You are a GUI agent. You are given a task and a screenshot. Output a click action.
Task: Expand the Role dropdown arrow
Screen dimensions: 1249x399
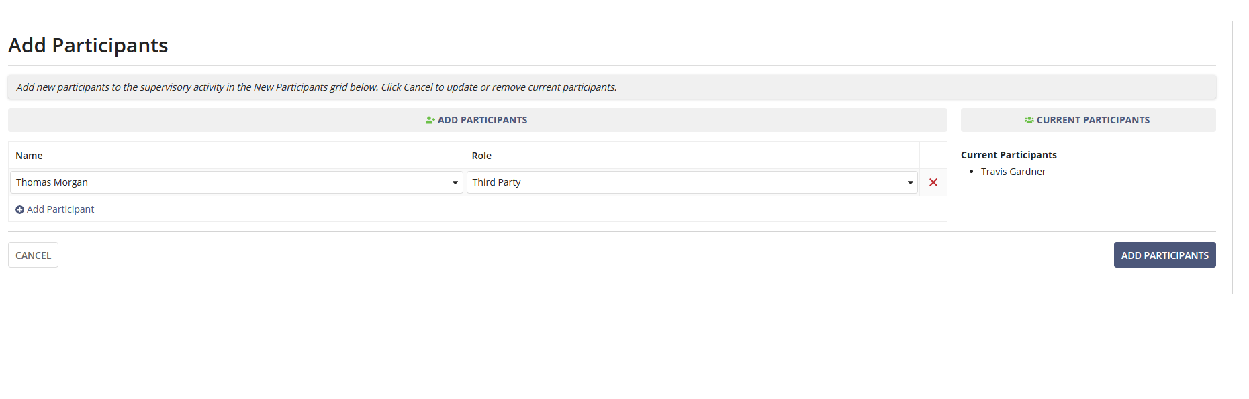point(910,182)
